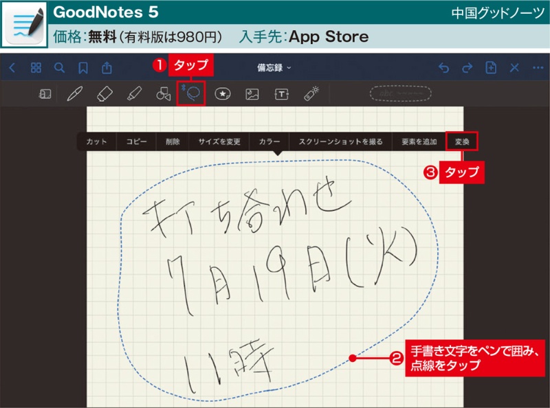Viewport: 550px width, 408px height.
Task: Redo the last undone action
Action: click(467, 67)
